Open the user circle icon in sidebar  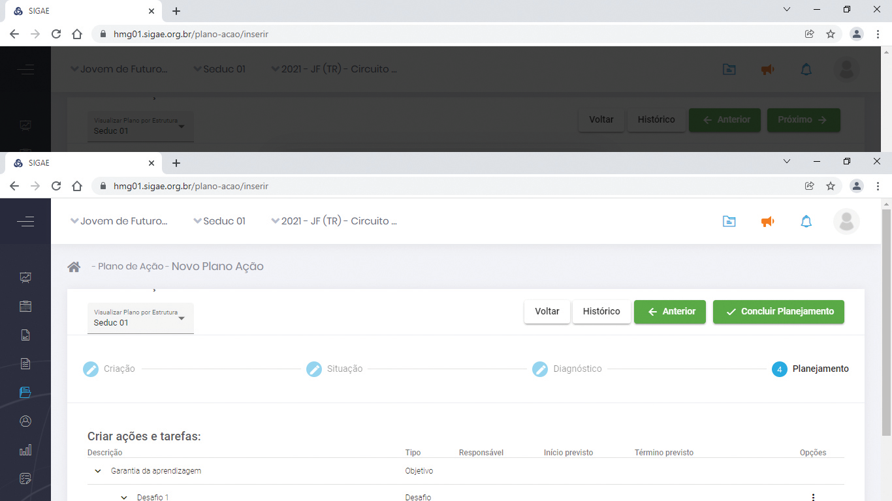(25, 421)
